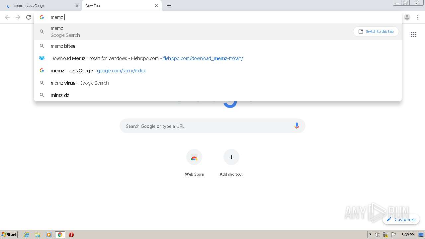Close the New Tab tab

(x=156, y=6)
